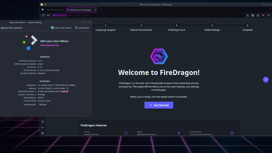Maximize the System Settings About window
The width and height of the screenshot is (272, 153).
click(x=86, y=22)
